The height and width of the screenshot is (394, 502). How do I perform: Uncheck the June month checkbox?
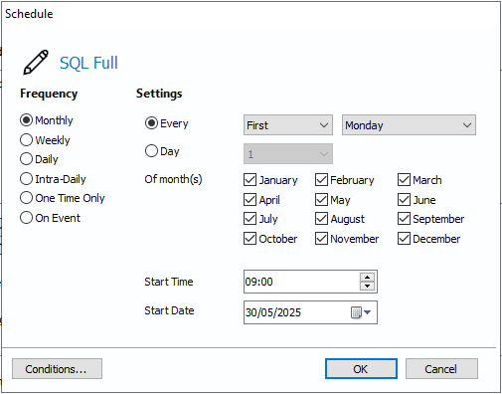coord(404,200)
